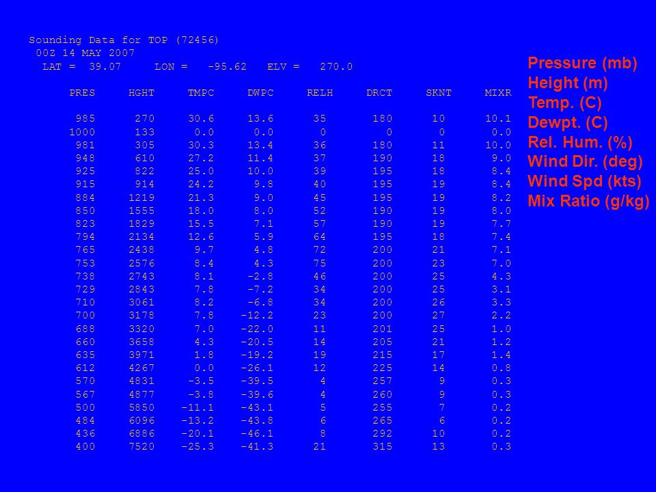Click temperature value 21.3

click(201, 197)
